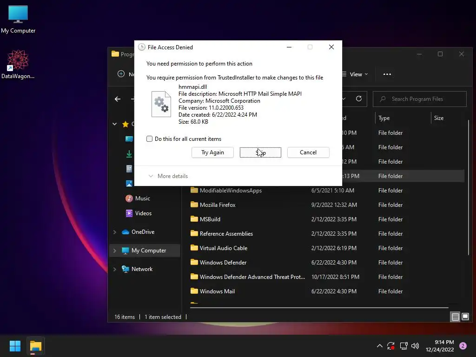Click the sync update tray icon
The width and height of the screenshot is (476, 357).
pos(390,346)
